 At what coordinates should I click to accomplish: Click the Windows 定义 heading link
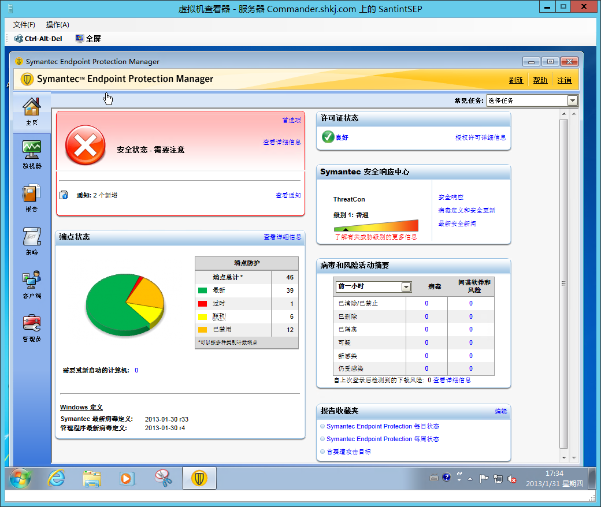pos(81,407)
